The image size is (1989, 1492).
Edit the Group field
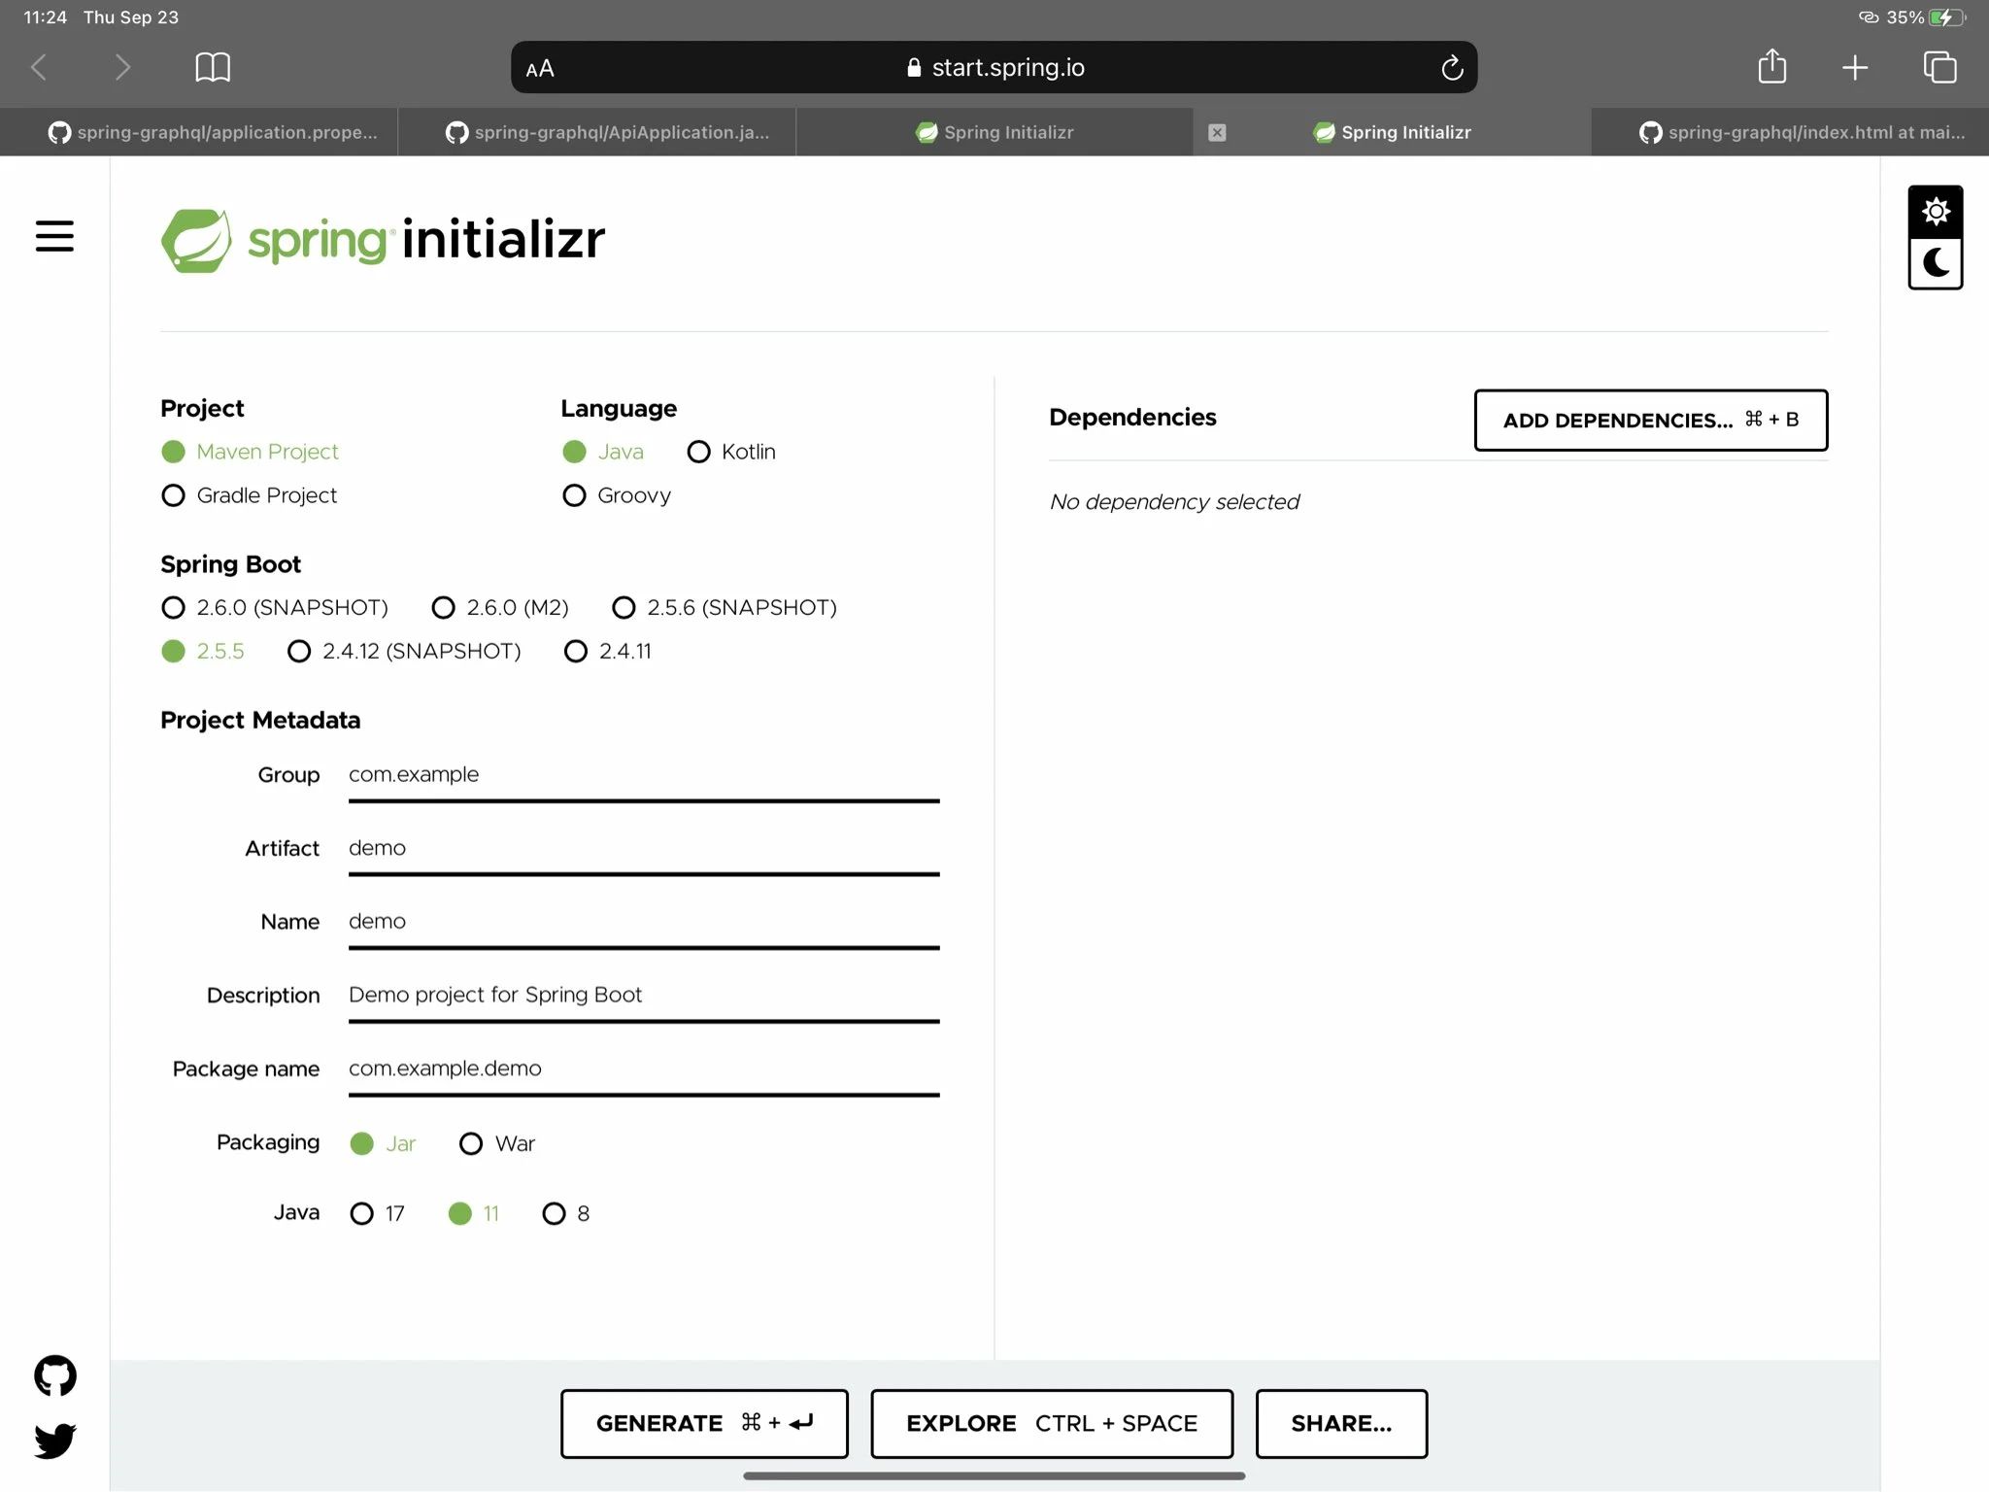[644, 775]
